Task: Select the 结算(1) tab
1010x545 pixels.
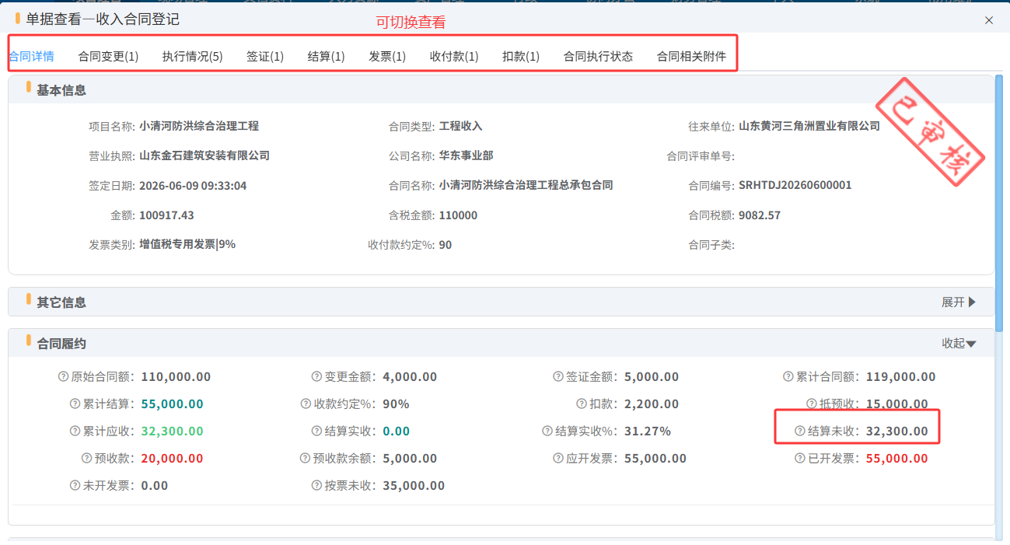Action: coord(326,56)
